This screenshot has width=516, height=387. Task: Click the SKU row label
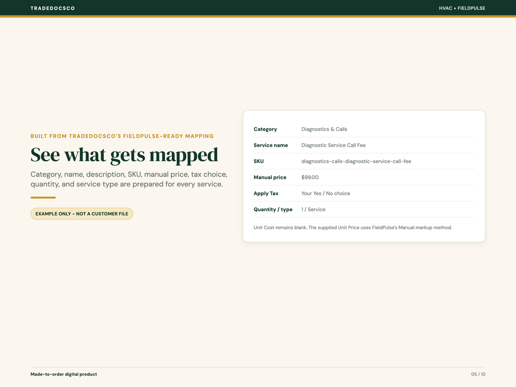pos(259,161)
